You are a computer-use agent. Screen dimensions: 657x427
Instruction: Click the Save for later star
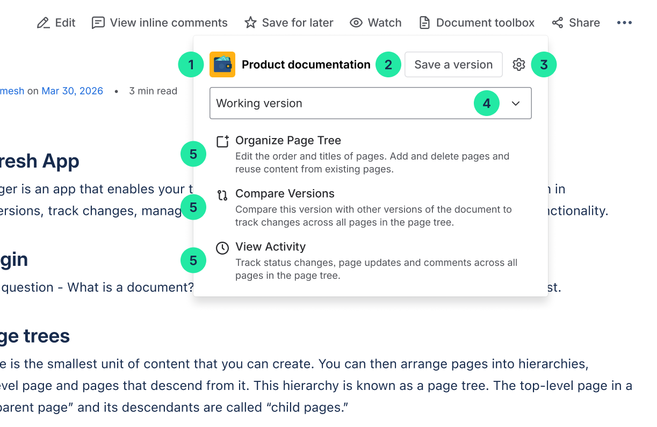pos(250,23)
